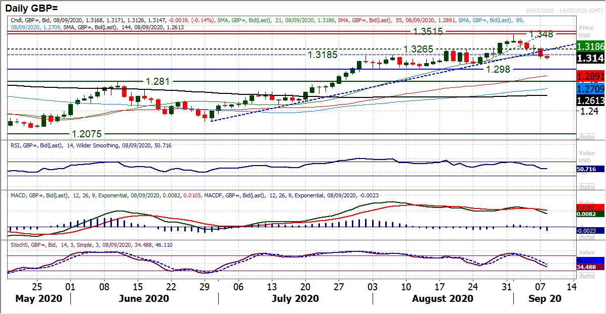Select the 1.314 last price tag

[x=590, y=58]
